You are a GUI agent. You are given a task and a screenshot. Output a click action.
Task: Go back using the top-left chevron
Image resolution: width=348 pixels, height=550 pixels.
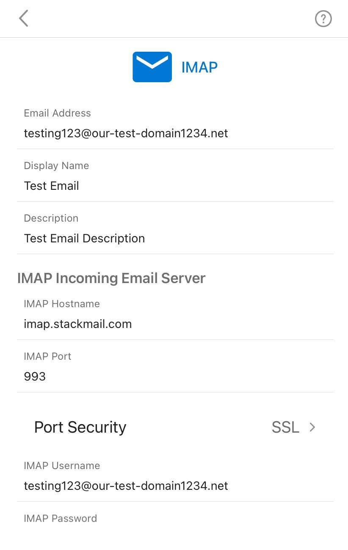pyautogui.click(x=24, y=19)
